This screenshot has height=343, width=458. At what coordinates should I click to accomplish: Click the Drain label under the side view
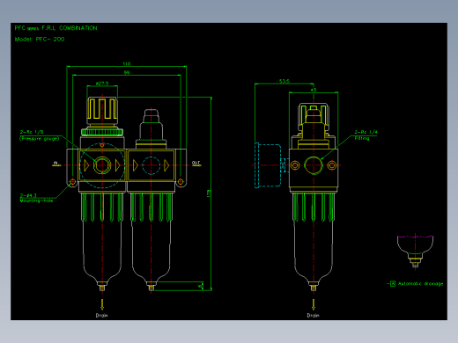pos(314,316)
